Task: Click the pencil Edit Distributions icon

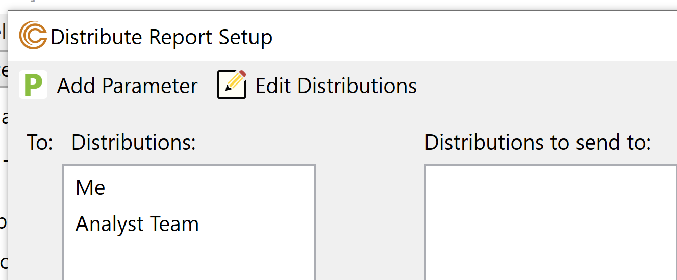Action: (232, 85)
